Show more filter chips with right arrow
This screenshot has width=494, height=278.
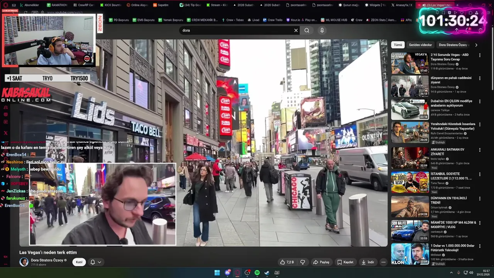point(476,45)
